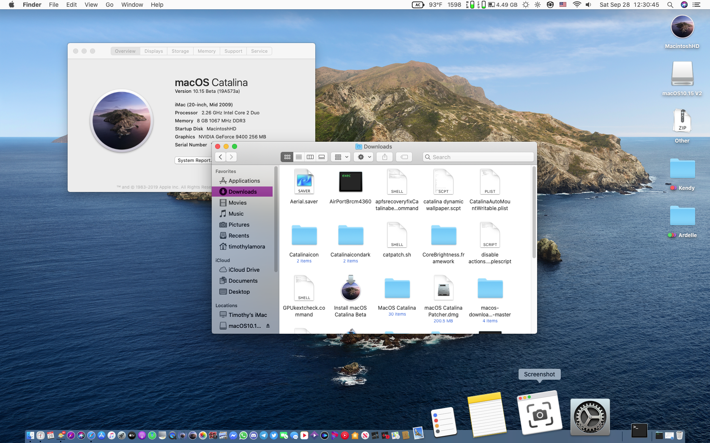This screenshot has width=710, height=443.
Task: Open Desktop in Finder sidebar
Action: (242, 292)
